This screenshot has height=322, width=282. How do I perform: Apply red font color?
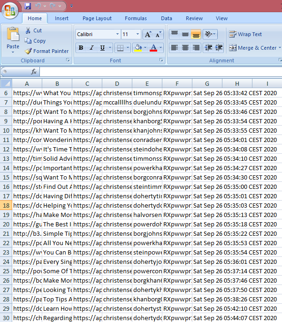(x=153, y=48)
